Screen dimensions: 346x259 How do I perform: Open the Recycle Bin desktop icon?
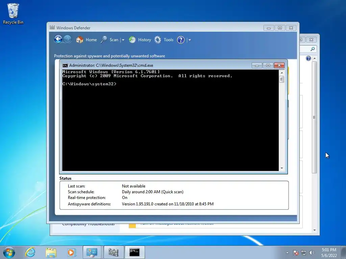click(x=13, y=13)
